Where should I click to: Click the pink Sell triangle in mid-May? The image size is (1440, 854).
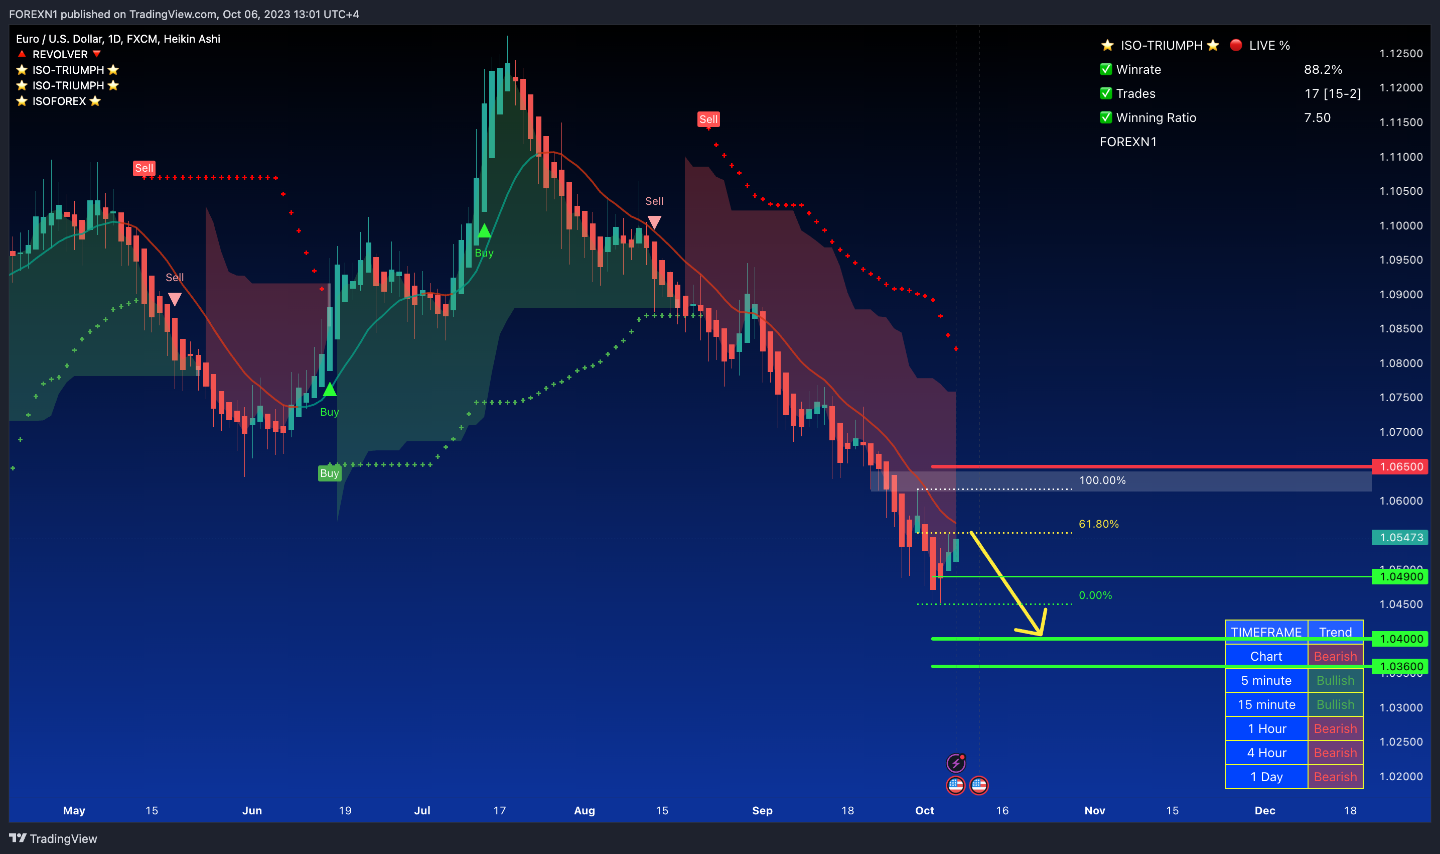pos(175,299)
